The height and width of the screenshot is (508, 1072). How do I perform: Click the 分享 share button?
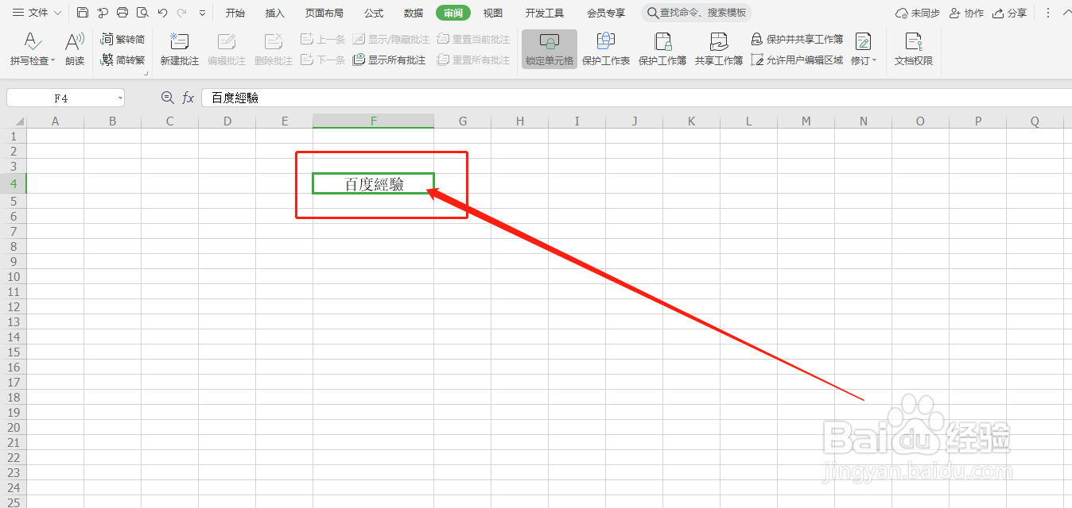coord(1010,13)
